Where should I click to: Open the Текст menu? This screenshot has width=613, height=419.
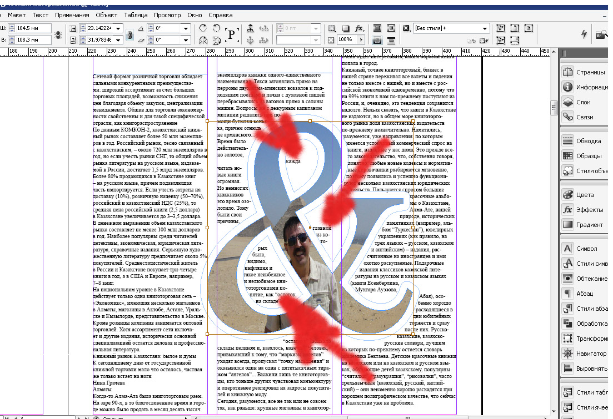[x=40, y=15]
